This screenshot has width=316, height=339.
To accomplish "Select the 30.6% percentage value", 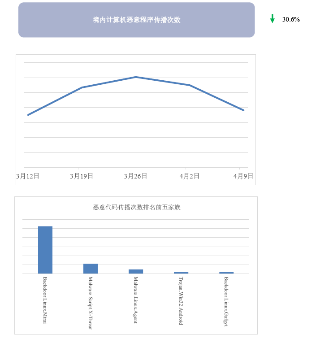I will tap(291, 19).
